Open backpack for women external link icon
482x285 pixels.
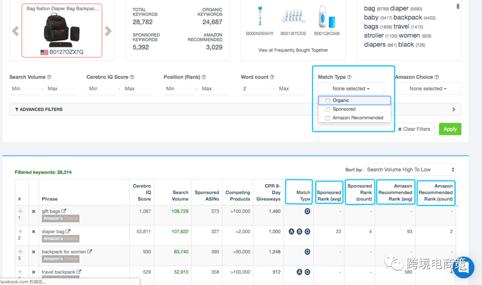click(90, 251)
